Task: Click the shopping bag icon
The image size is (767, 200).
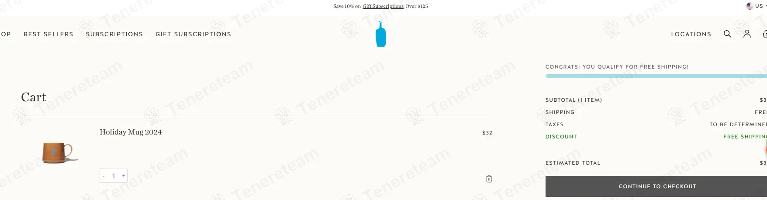Action: click(765, 34)
